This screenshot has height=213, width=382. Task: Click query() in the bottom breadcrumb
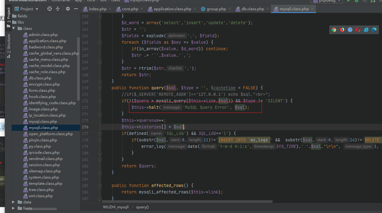pos(142,207)
